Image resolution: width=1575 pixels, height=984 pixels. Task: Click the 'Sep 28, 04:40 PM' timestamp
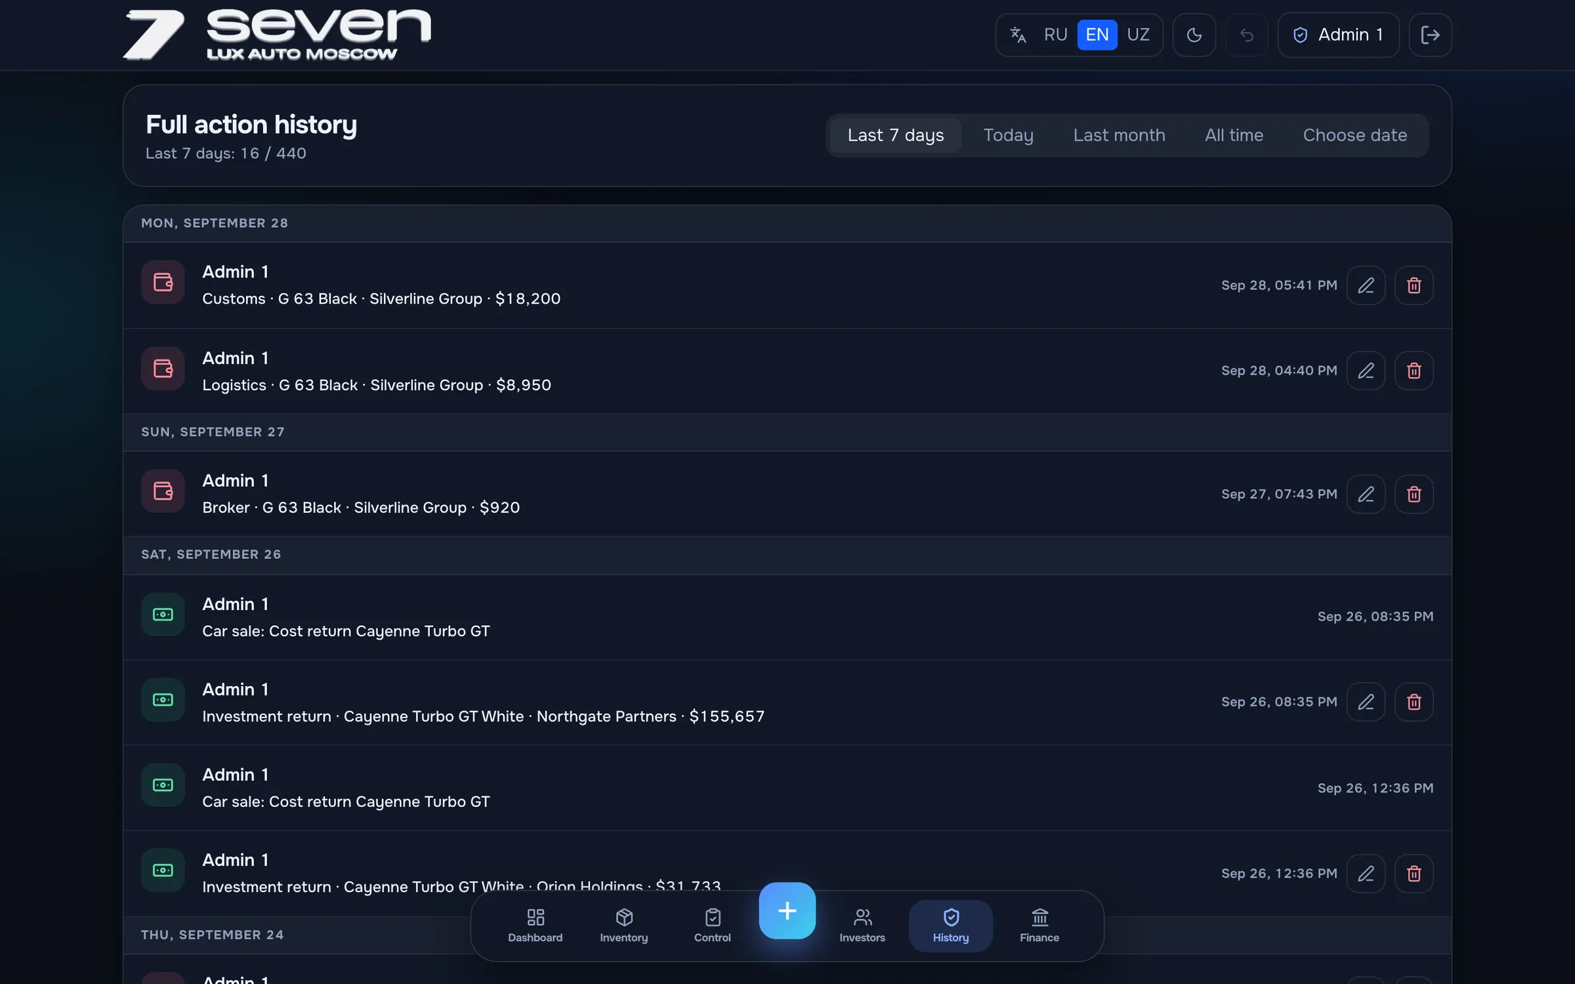tap(1279, 371)
